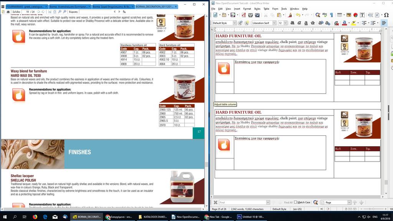Clear direct formatting icon
This screenshot has height=221, width=393.
(x=337, y=23)
